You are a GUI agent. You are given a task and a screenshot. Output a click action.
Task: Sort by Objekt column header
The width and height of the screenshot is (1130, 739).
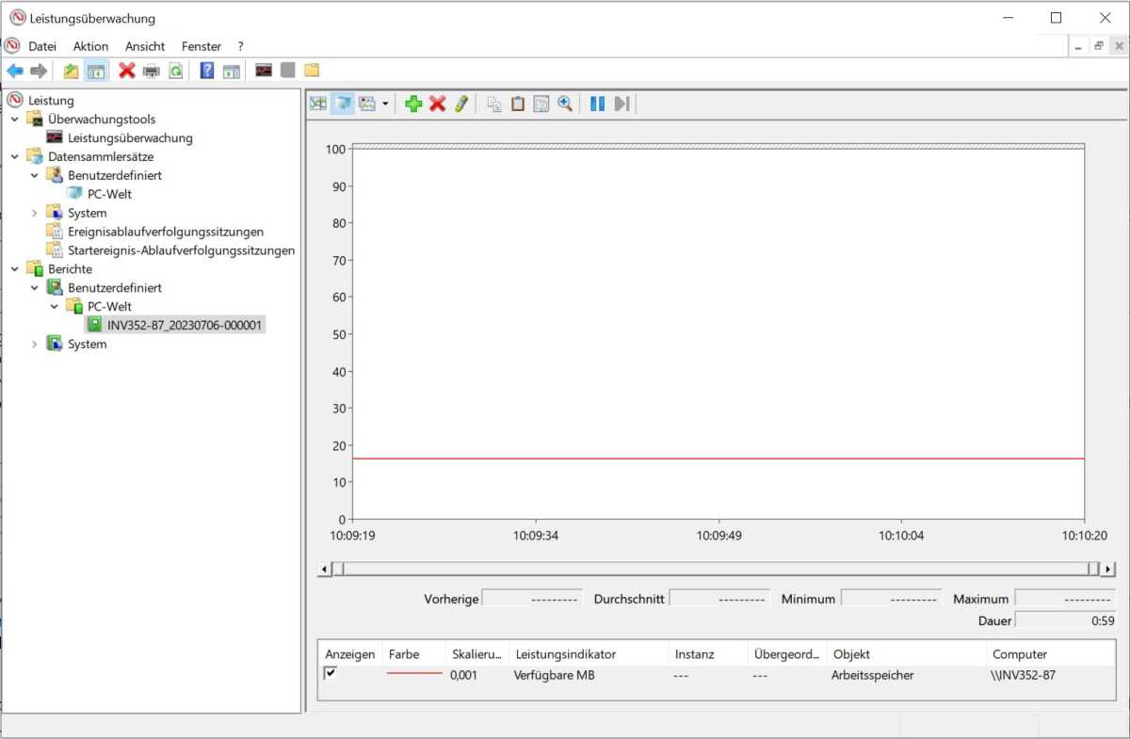coord(906,653)
